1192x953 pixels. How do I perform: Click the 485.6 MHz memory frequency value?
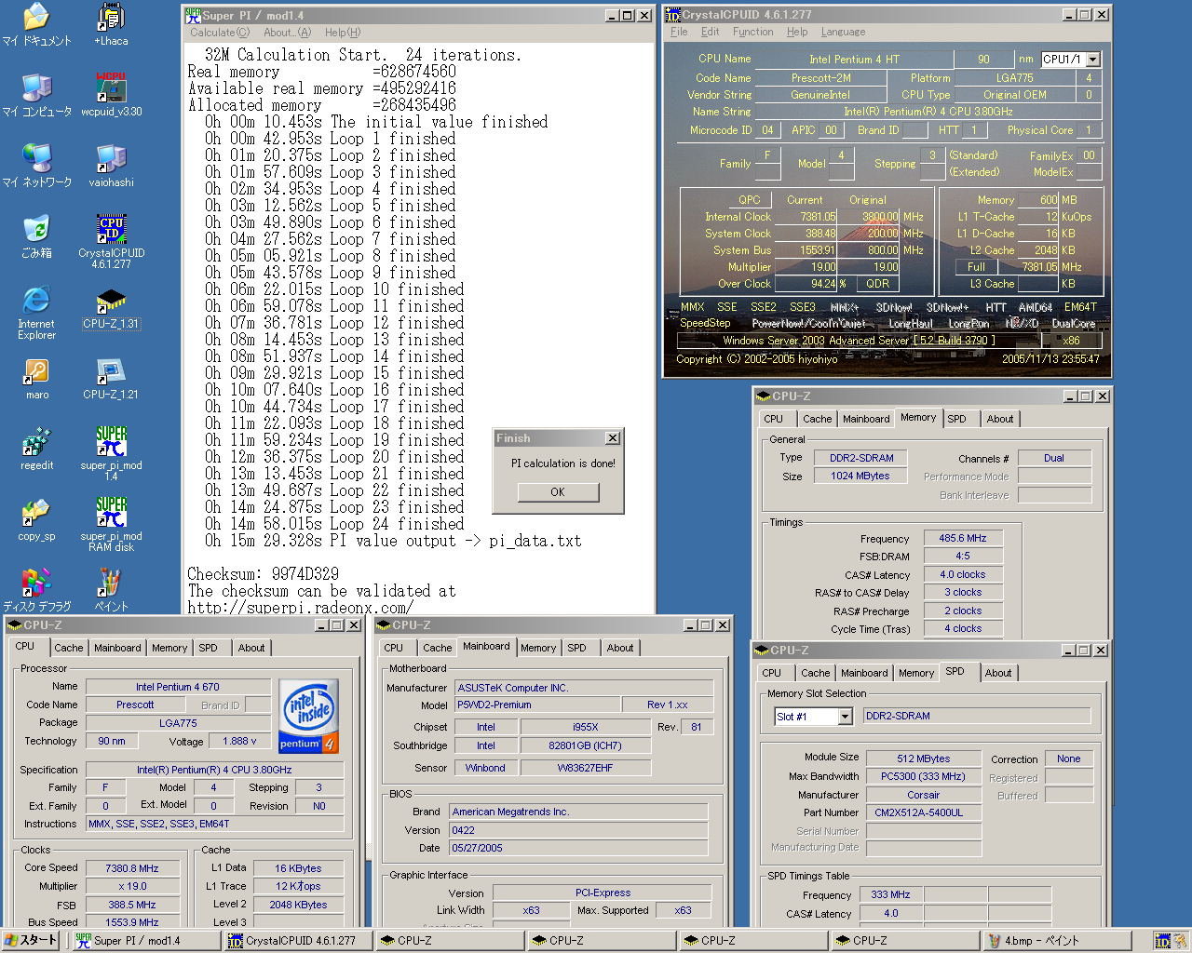point(963,538)
